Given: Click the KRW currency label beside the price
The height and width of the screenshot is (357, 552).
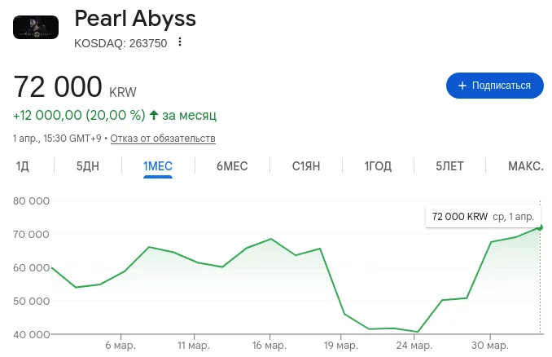Looking at the screenshot, I should (123, 92).
